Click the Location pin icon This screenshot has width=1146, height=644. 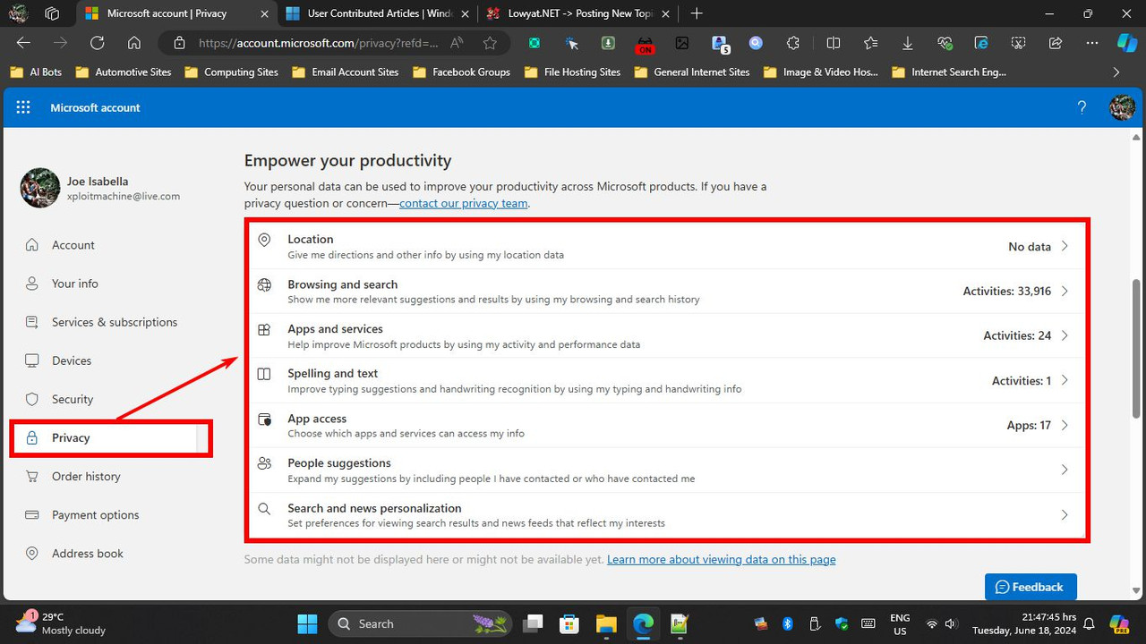[x=264, y=240]
